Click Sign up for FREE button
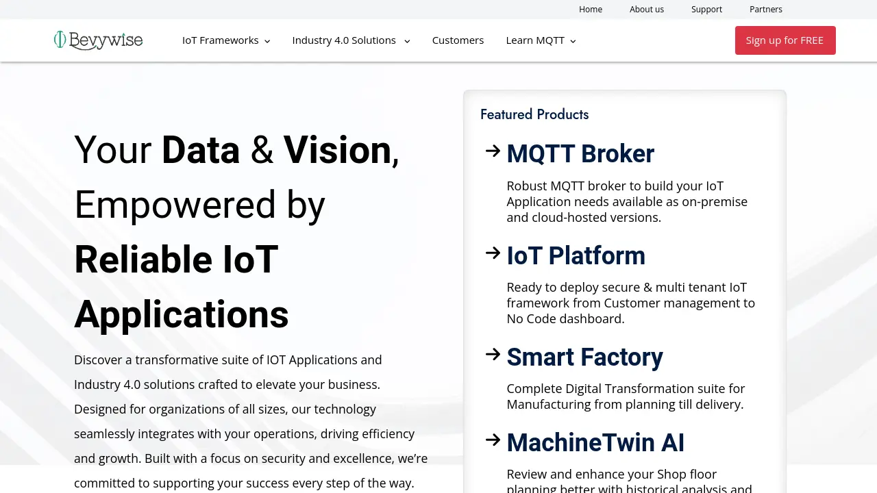The width and height of the screenshot is (877, 493). [785, 40]
